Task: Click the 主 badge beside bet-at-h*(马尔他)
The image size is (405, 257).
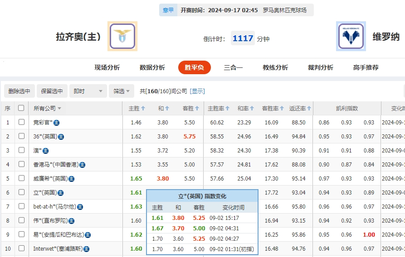Action: [80, 207]
